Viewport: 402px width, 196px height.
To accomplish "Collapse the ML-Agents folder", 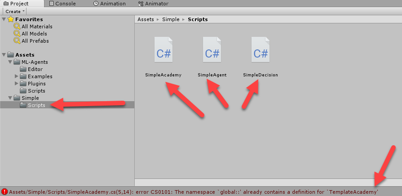I will tap(10, 62).
